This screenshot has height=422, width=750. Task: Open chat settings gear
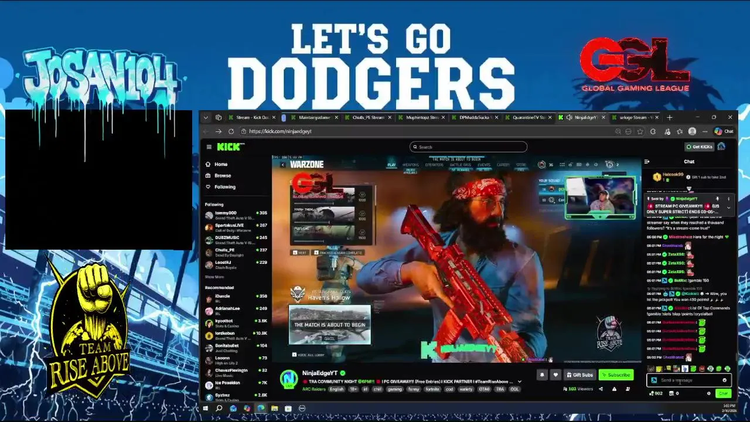(x=708, y=393)
